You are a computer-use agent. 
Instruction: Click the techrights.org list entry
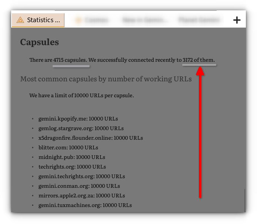tap(72, 167)
